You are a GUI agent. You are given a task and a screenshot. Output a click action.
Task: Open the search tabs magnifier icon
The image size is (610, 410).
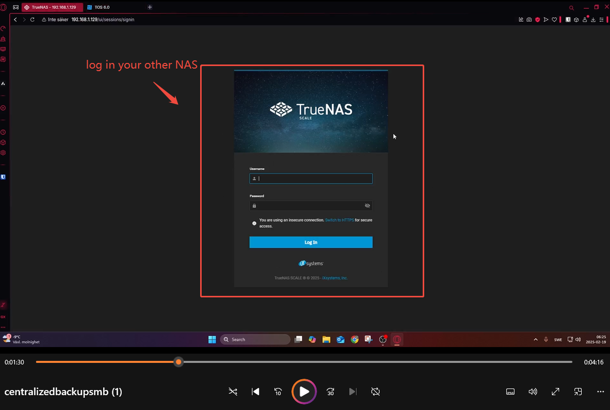[571, 7]
